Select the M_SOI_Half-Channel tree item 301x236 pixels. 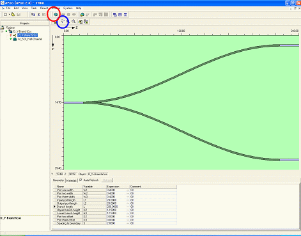click(x=30, y=39)
